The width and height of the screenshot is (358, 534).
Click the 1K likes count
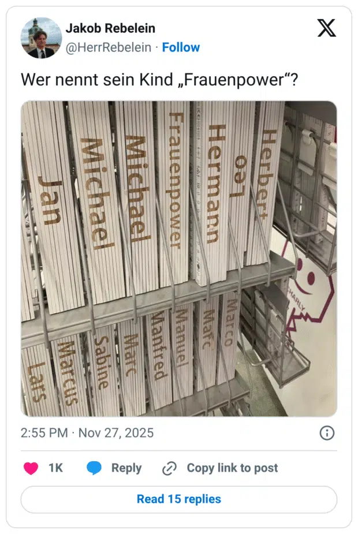point(55,468)
